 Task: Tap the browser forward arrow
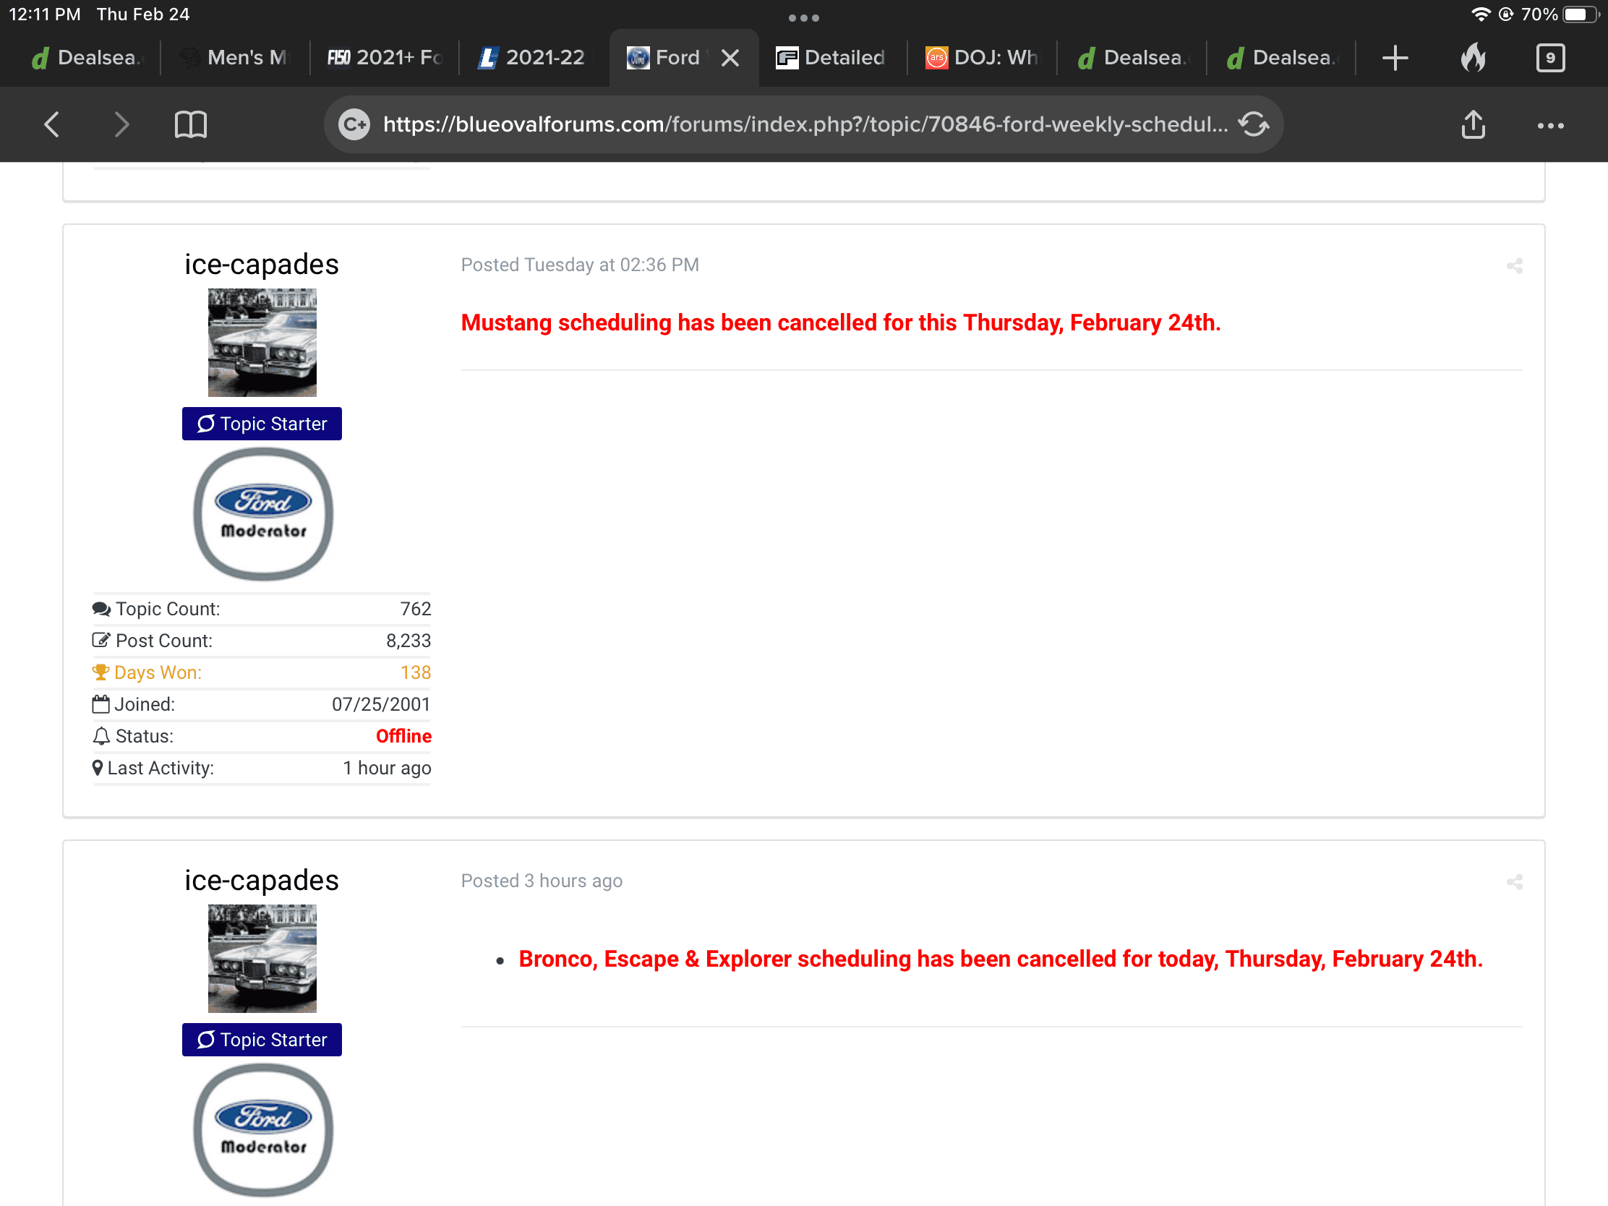click(121, 124)
